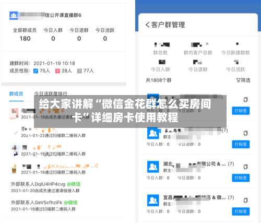Viewport: 261px width, 223px height.
Task: Switch to the 今日活跃度排行 tab
Action: pyautogui.click(x=51, y=94)
